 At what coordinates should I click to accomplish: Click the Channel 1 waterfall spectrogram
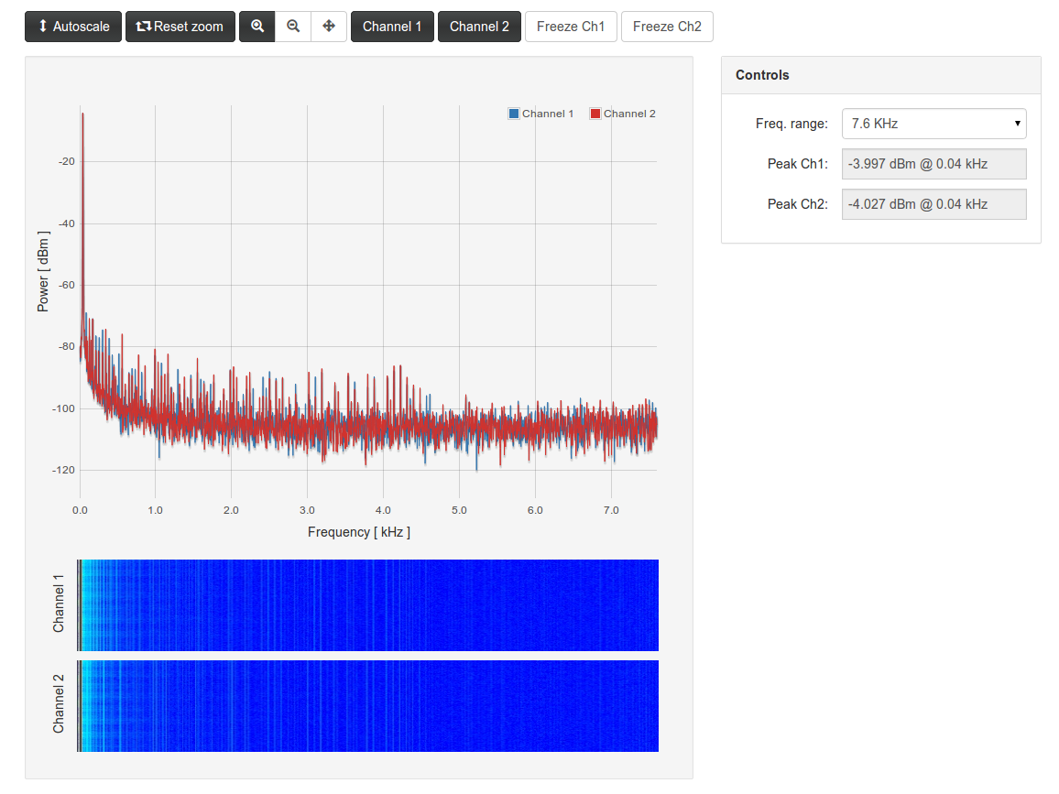(x=368, y=604)
